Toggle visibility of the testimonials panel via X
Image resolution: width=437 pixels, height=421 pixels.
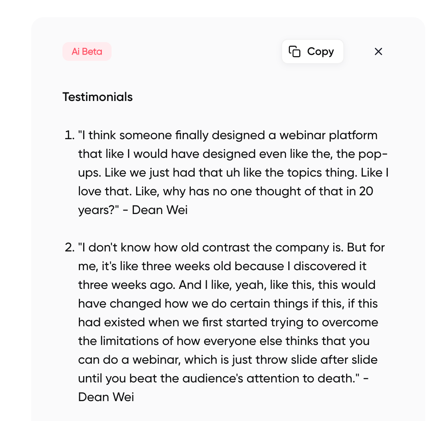pos(378,51)
